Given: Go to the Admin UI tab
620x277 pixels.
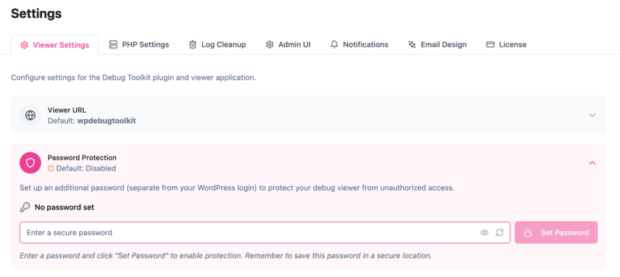Looking at the screenshot, I should tap(288, 45).
